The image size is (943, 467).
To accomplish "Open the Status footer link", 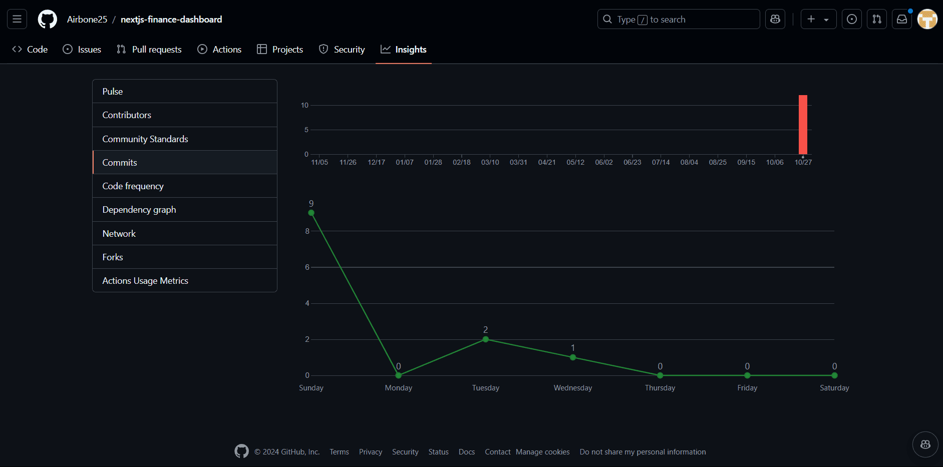I will 439,452.
